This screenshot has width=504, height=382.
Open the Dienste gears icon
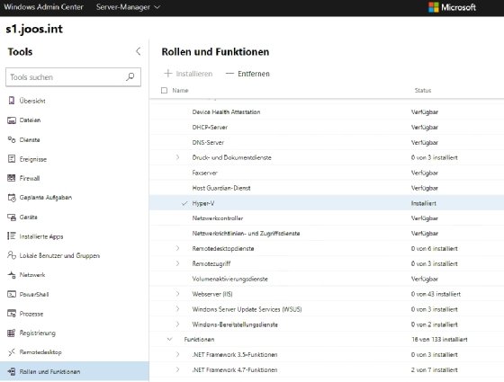point(12,139)
